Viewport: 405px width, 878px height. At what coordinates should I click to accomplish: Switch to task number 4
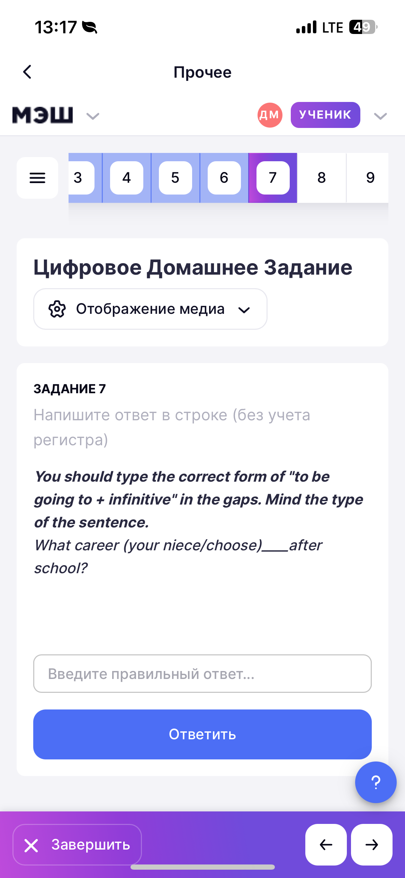(x=127, y=178)
